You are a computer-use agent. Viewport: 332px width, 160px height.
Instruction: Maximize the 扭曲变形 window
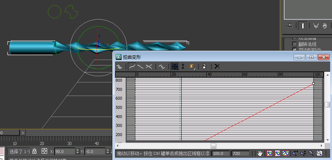pyautogui.click(x=311, y=57)
